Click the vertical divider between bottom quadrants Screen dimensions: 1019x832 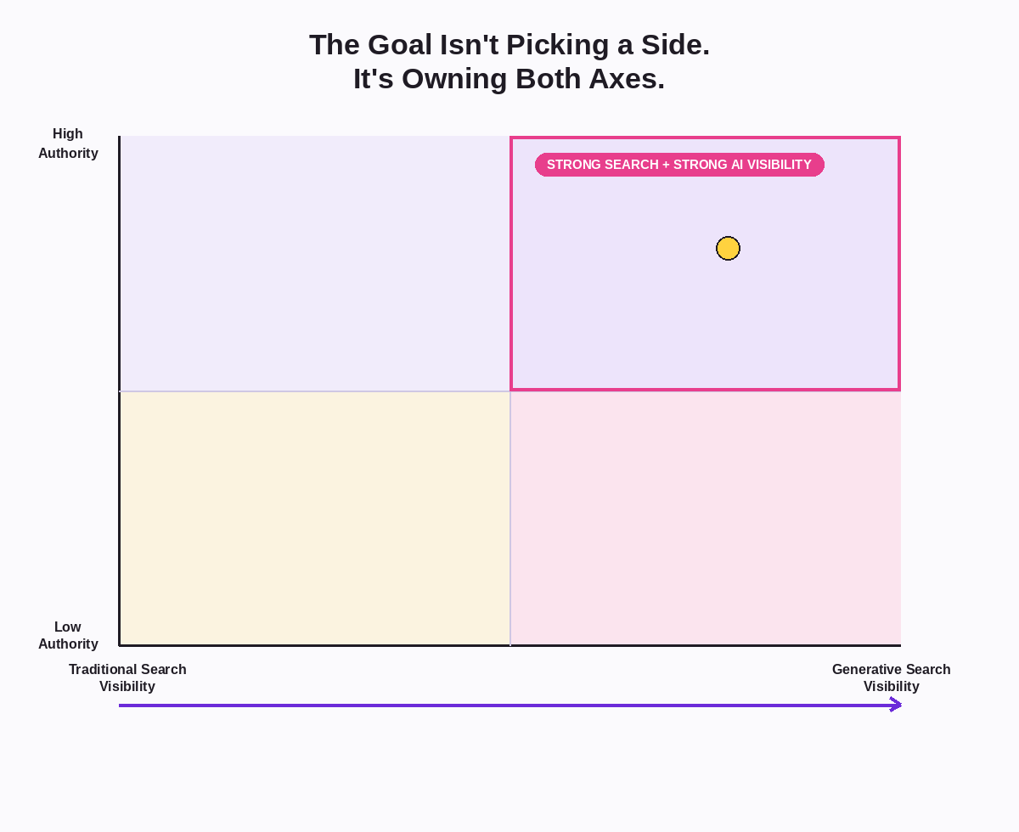point(510,518)
